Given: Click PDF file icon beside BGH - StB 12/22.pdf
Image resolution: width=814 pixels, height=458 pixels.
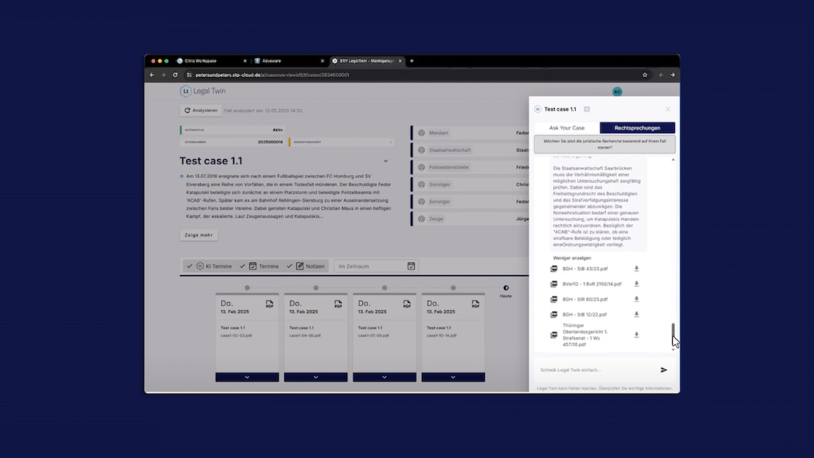Looking at the screenshot, I should point(554,314).
